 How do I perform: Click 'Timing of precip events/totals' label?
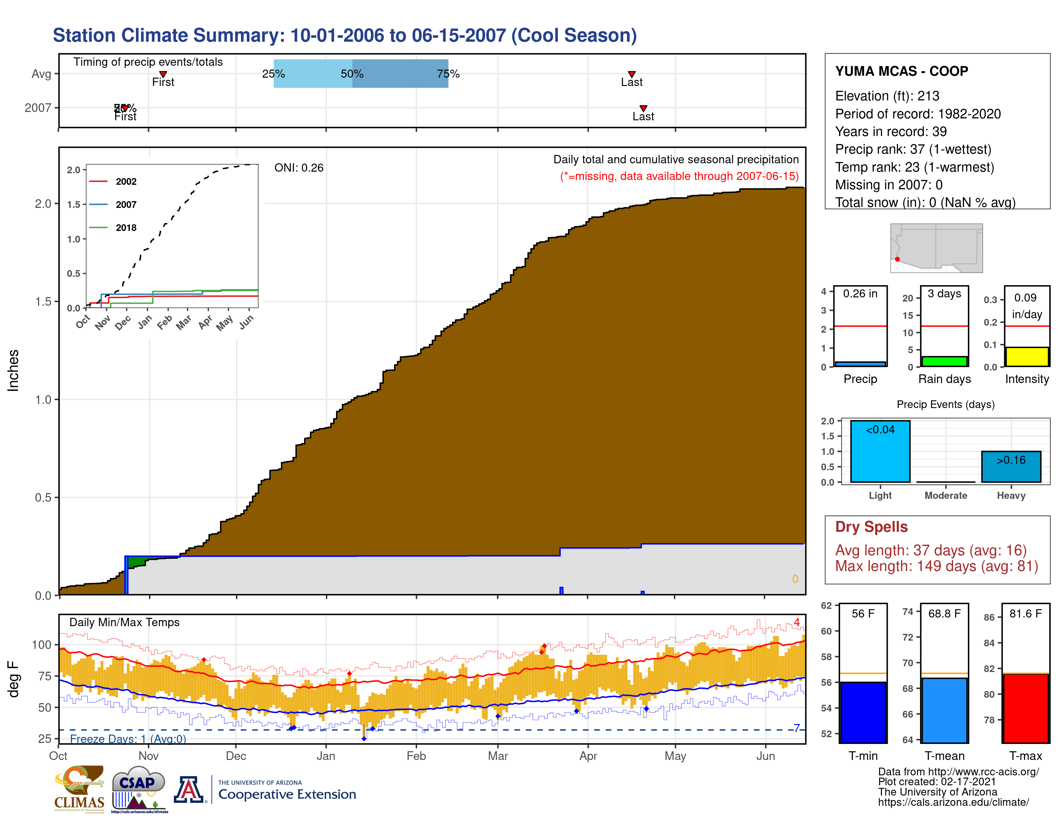pos(148,62)
